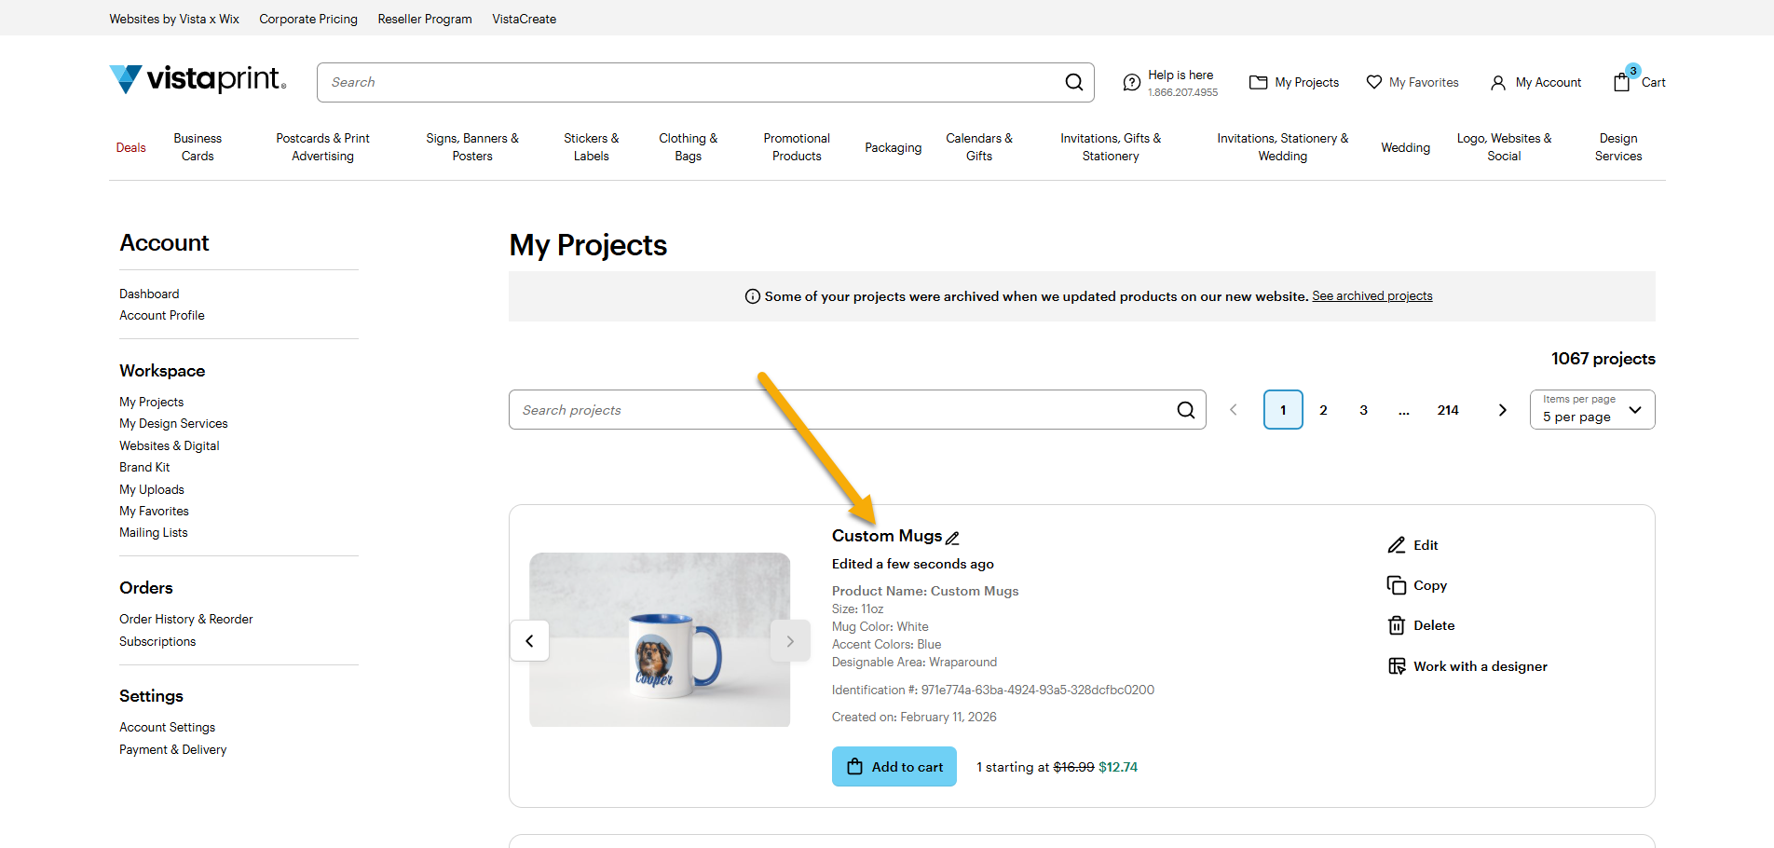The width and height of the screenshot is (1774, 848).
Task: Open Promotional Products menu
Action: [797, 147]
